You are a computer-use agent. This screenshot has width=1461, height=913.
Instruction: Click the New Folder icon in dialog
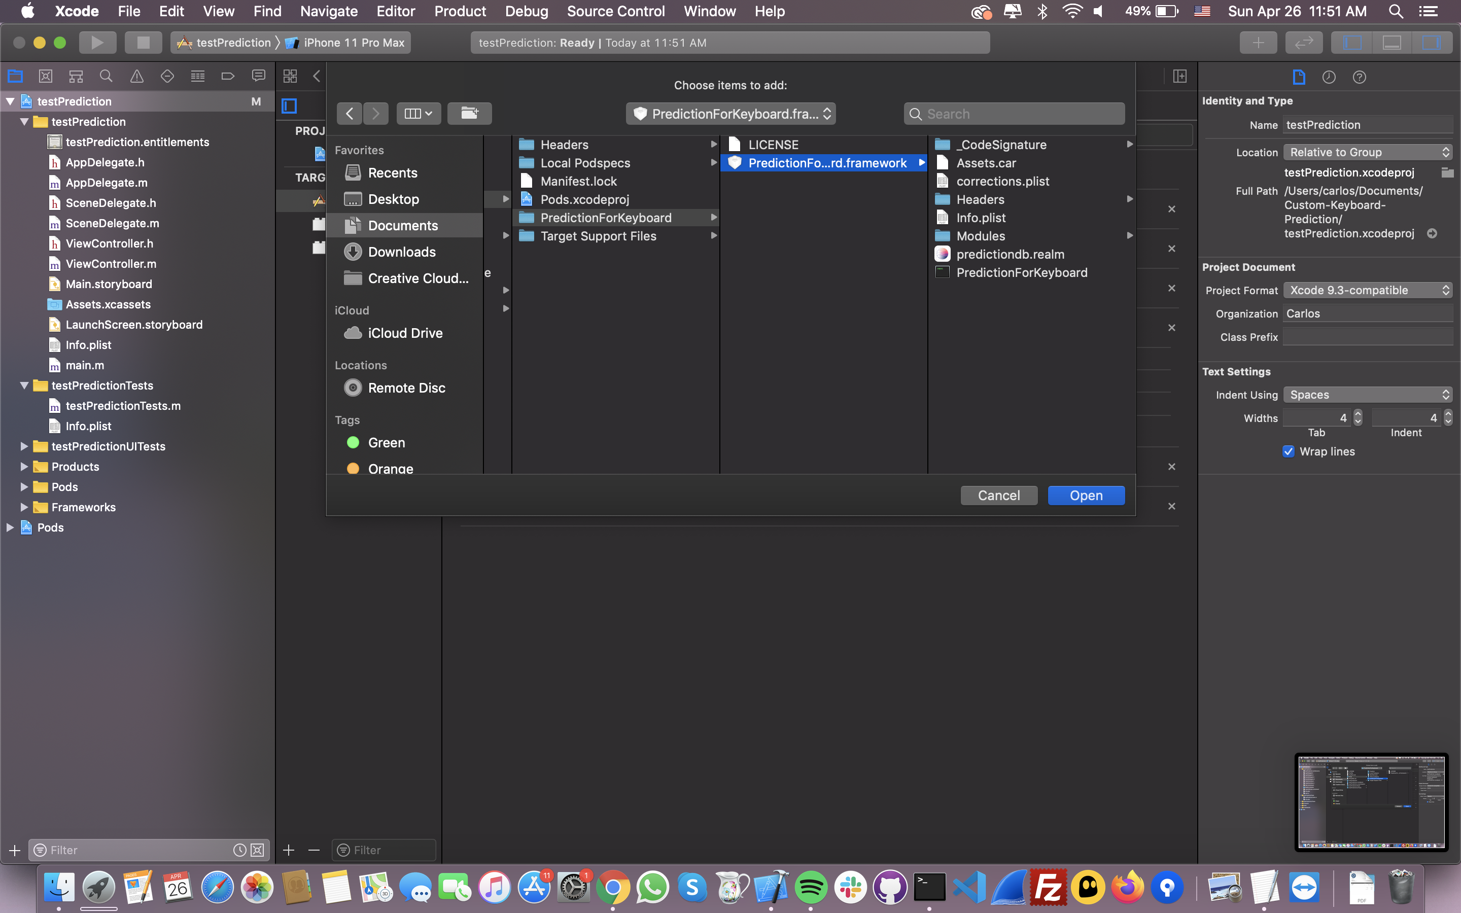[x=469, y=114]
